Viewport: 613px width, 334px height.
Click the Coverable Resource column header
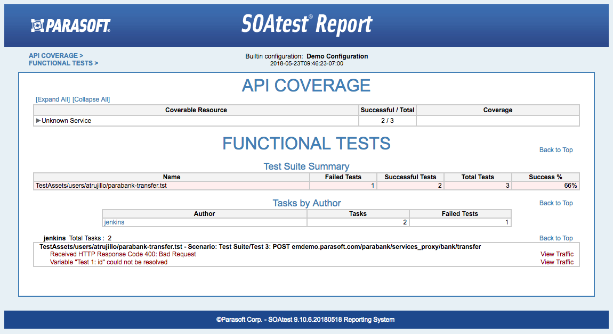[x=196, y=110]
